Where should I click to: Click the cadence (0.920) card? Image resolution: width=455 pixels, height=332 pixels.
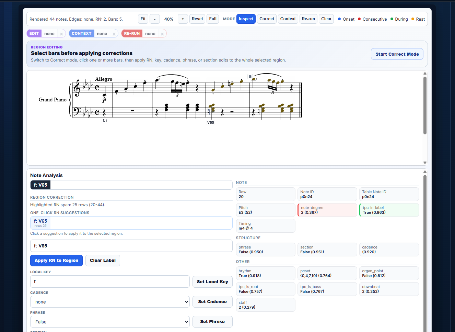point(389,250)
